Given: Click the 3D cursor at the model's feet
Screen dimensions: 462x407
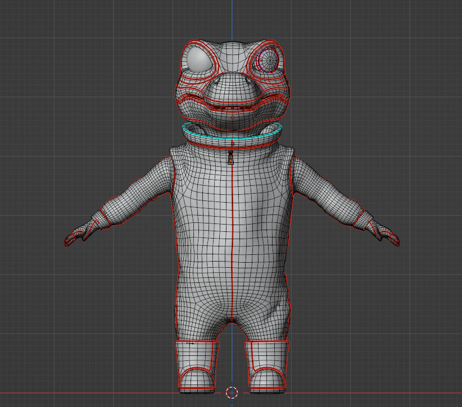Looking at the screenshot, I should pyautogui.click(x=232, y=392).
